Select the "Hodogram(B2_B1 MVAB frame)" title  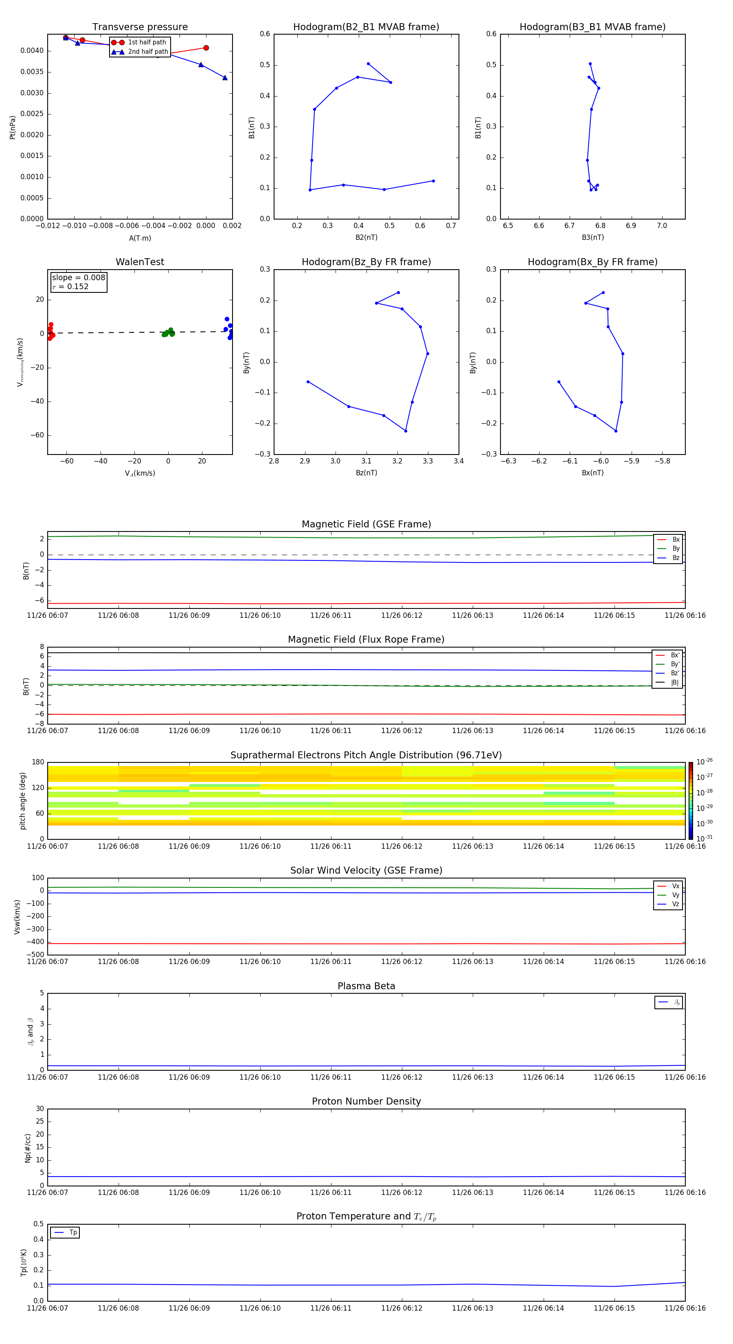pos(366,27)
